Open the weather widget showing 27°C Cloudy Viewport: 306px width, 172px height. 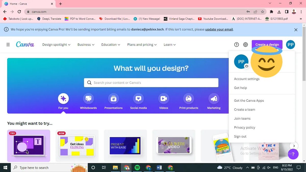[230, 168]
